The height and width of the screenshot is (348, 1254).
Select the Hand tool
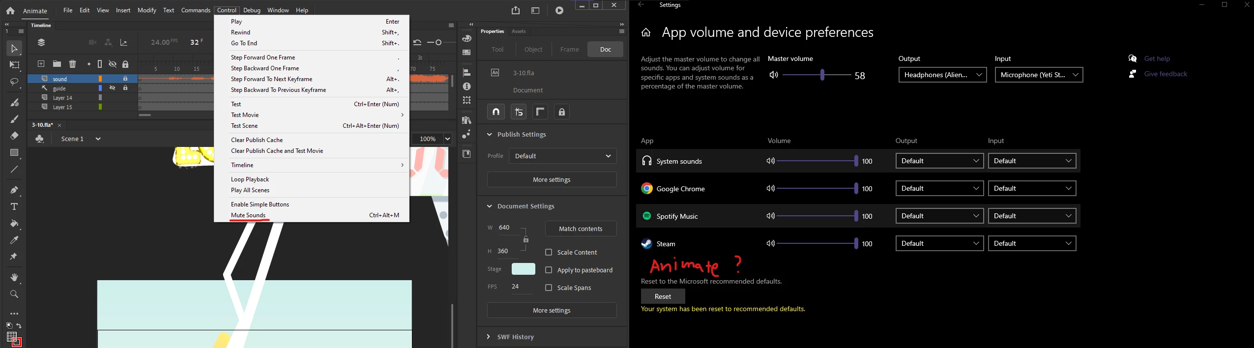[x=14, y=278]
